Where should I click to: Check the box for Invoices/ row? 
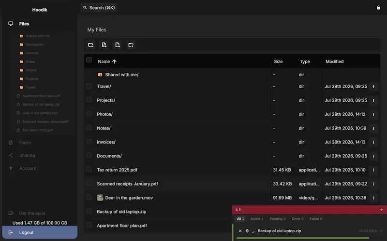point(89,141)
